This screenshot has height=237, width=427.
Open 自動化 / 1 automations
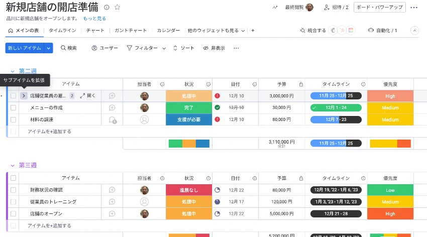point(382,31)
